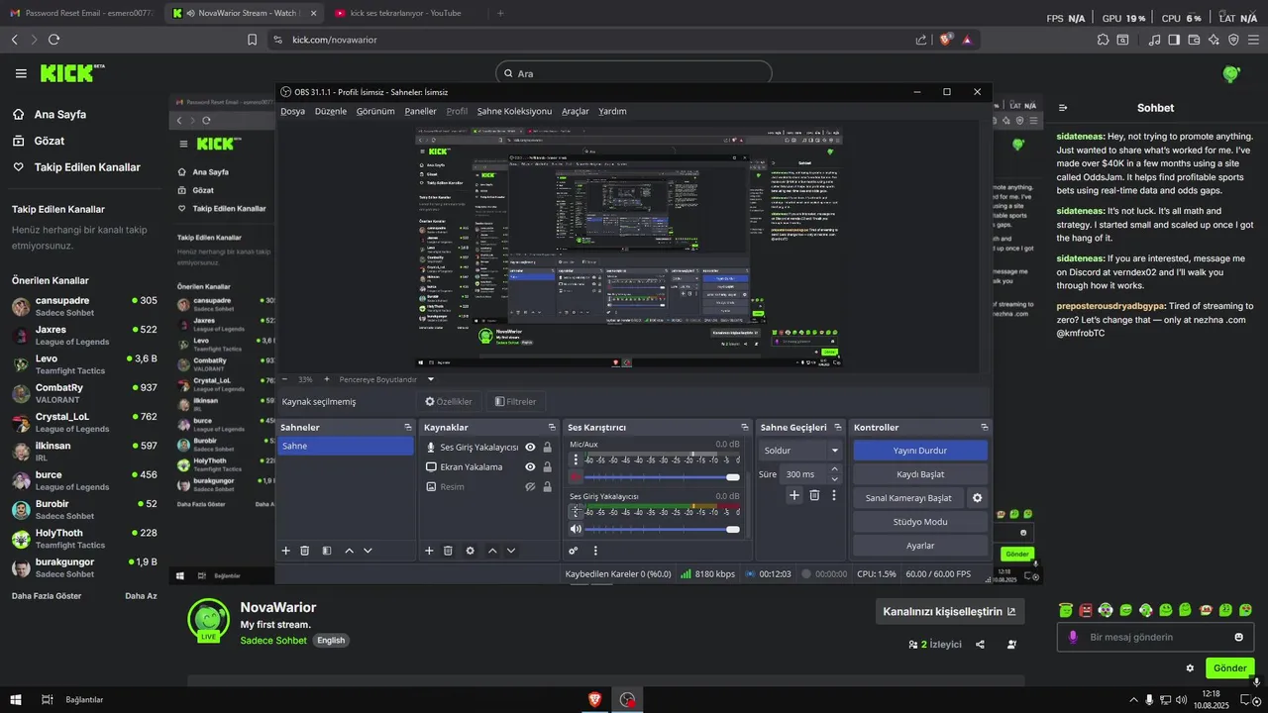Click Kaydı Başlat to start recording
Screen dimensions: 1268x713
click(x=920, y=474)
